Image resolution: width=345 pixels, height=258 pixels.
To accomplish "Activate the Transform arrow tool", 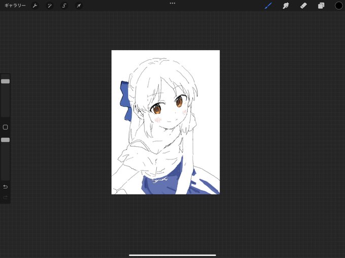I will (x=79, y=6).
